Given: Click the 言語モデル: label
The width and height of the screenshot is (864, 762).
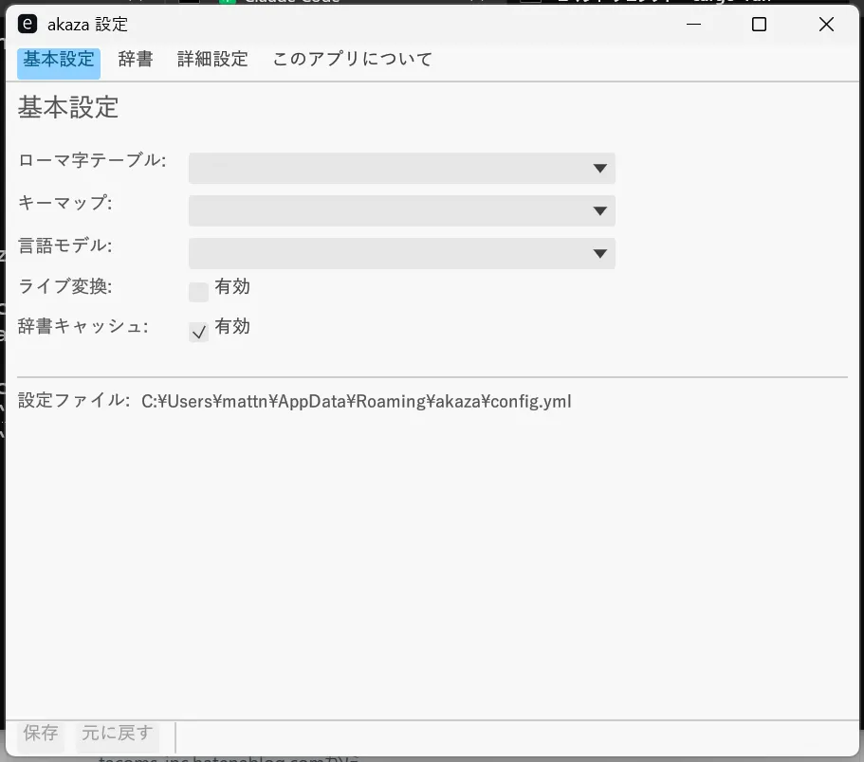Looking at the screenshot, I should click(65, 245).
